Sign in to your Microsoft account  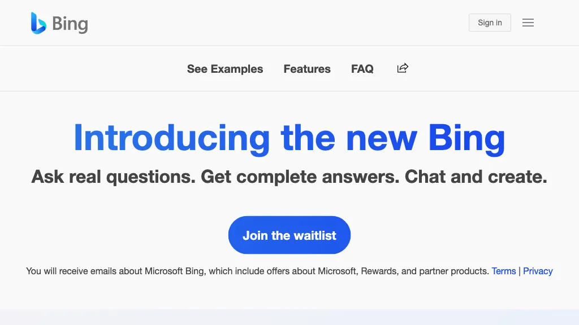click(490, 23)
